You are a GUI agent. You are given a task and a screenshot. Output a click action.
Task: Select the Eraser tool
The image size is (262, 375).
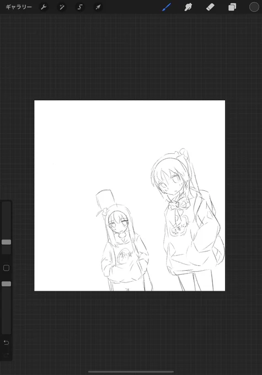[210, 7]
